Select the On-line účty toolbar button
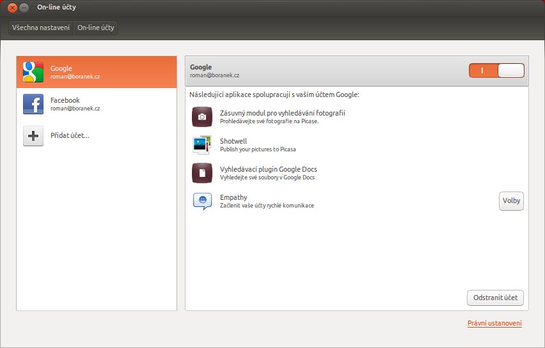The width and height of the screenshot is (545, 348). (x=95, y=27)
